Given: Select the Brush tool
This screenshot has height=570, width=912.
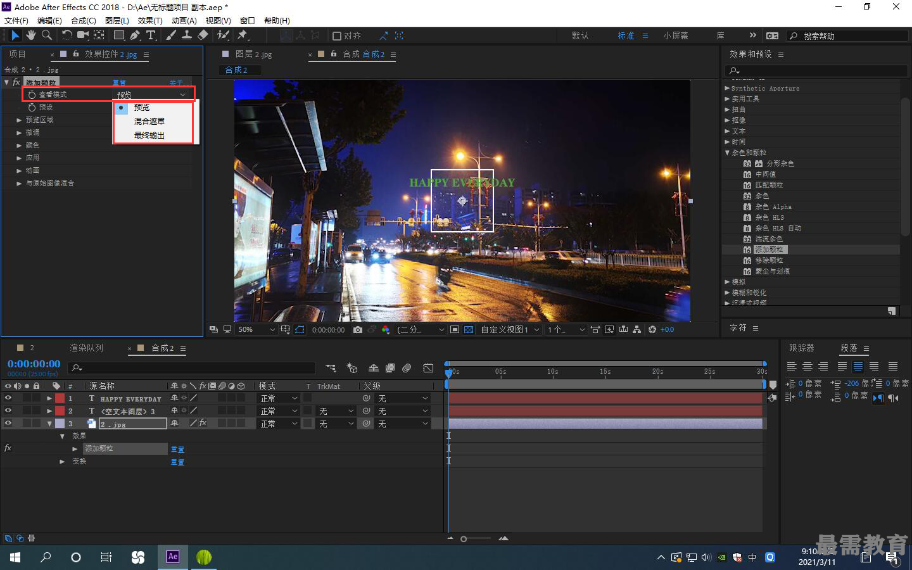Looking at the screenshot, I should (x=171, y=35).
